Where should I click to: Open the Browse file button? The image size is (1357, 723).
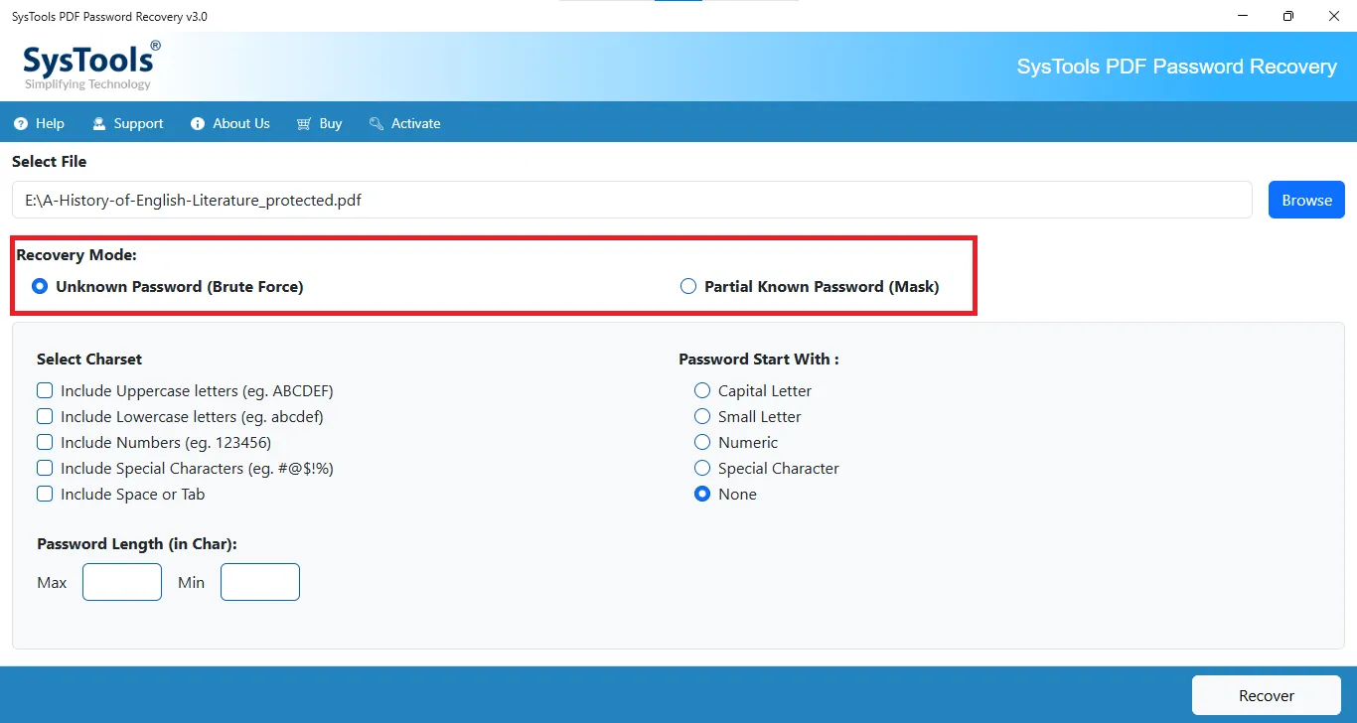tap(1306, 200)
